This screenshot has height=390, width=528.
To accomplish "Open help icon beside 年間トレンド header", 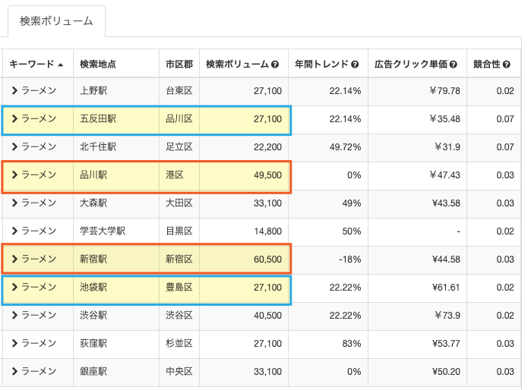I will [355, 64].
